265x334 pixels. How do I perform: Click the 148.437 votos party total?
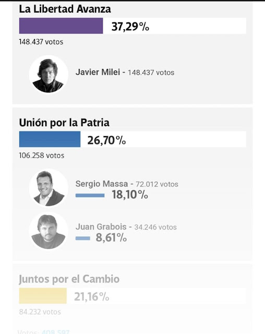click(x=41, y=42)
